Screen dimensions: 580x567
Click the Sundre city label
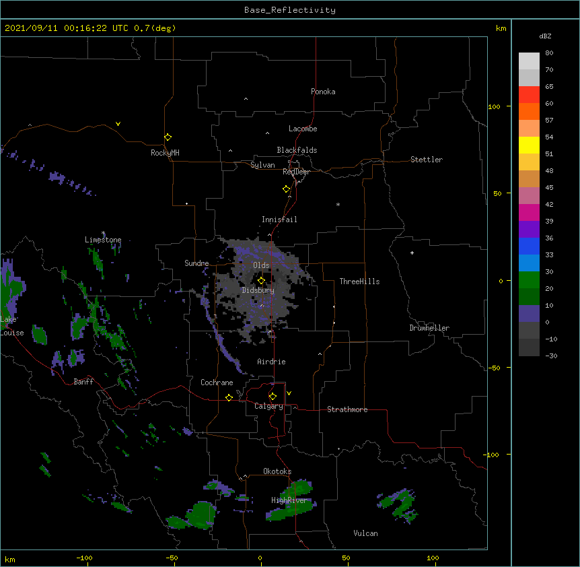point(196,263)
